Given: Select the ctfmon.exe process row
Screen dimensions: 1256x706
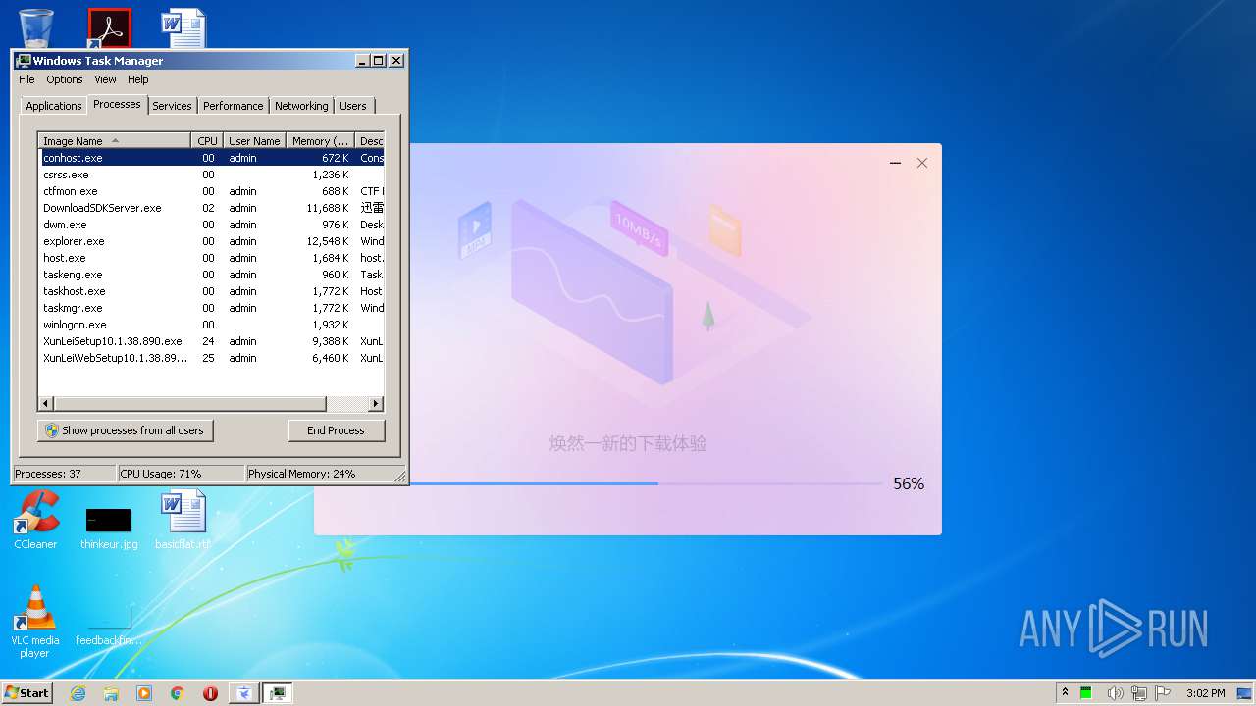Looking at the screenshot, I should click(212, 191).
